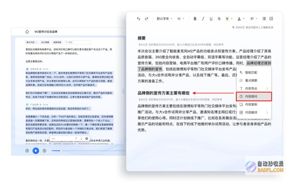
Task: Play the meeting recording
Action: tap(36, 151)
